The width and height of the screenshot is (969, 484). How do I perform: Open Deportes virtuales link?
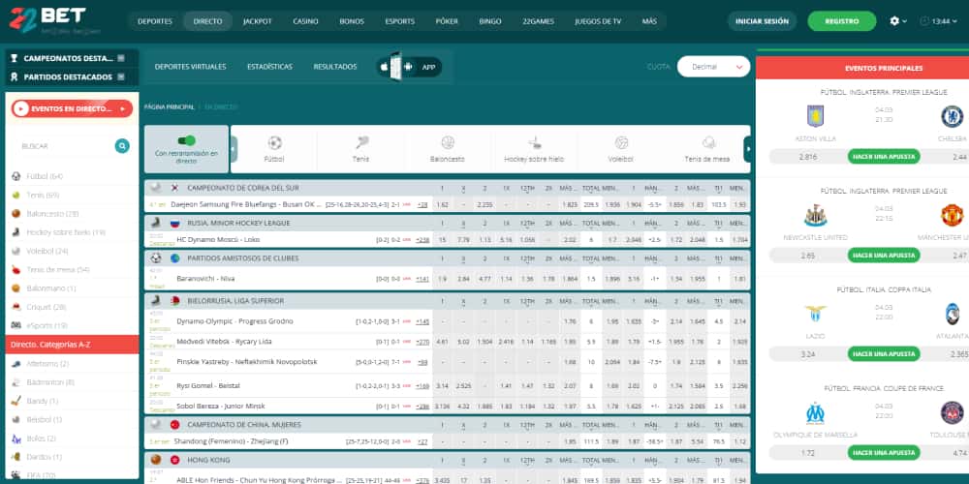pos(190,67)
